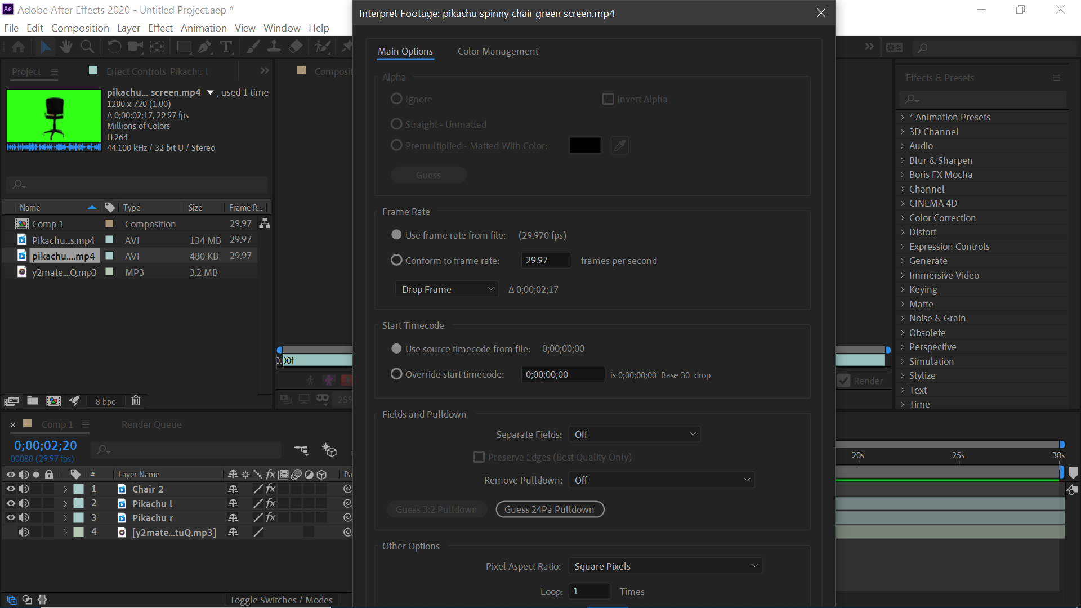Select the Conform to frame rate radio button
Image resolution: width=1081 pixels, height=608 pixels.
click(396, 260)
